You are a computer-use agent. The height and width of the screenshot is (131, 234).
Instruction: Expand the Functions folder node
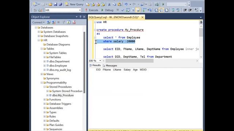coord(45,99)
